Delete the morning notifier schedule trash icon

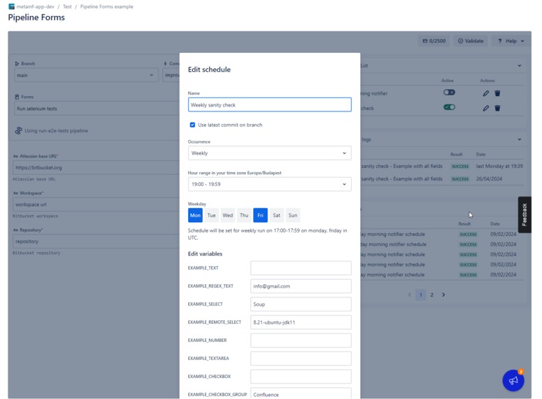(x=497, y=93)
